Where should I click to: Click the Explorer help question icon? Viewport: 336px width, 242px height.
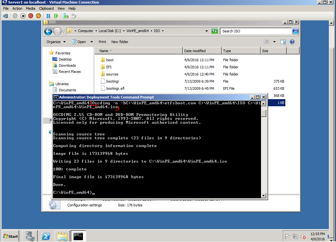click(292, 42)
